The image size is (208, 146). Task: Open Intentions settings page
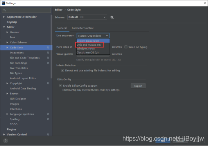[16, 109]
